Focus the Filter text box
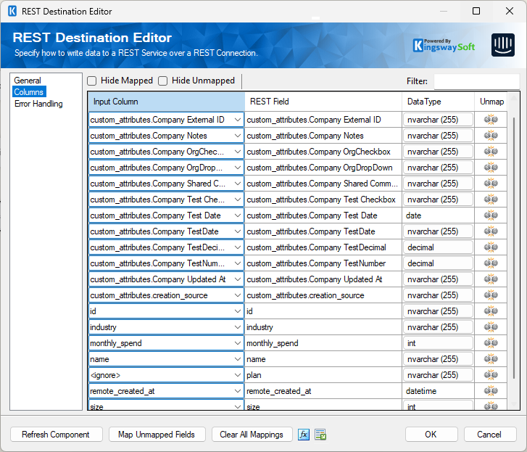This screenshot has width=527, height=452. pos(476,81)
